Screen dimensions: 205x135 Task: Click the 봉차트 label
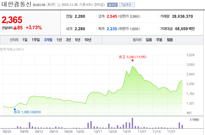pyautogui.click(x=137, y=40)
